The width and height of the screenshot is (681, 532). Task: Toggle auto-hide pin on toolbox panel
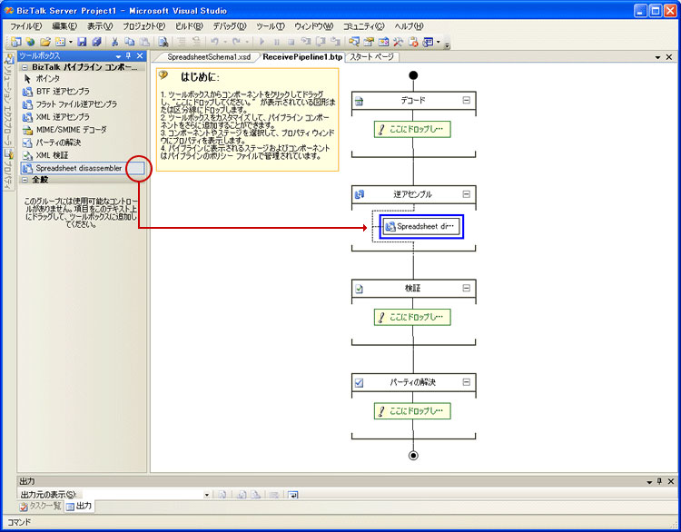click(129, 56)
